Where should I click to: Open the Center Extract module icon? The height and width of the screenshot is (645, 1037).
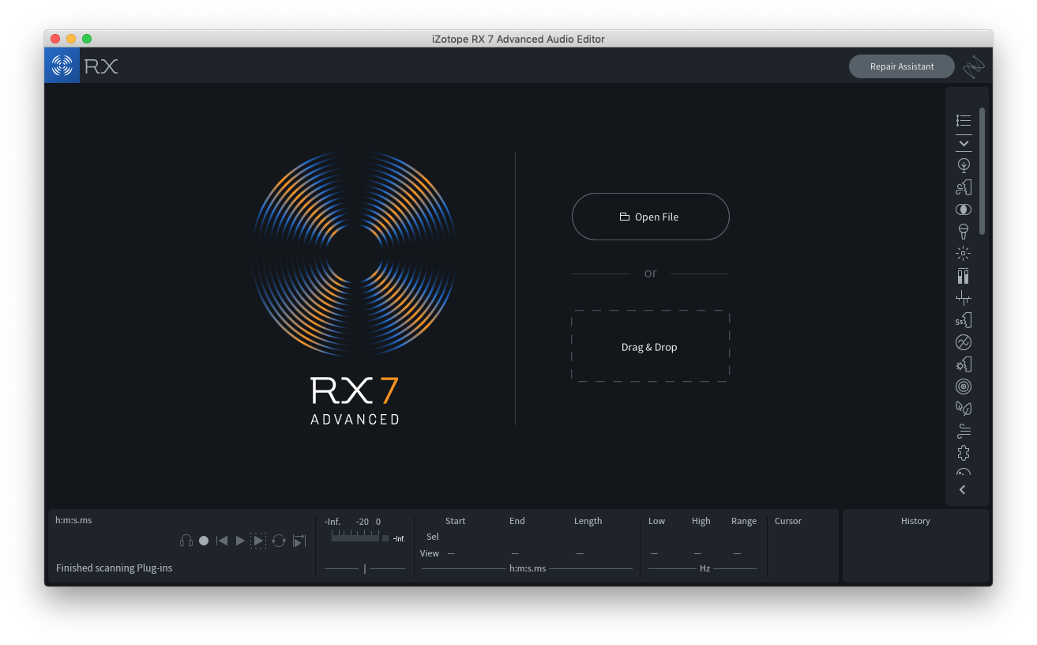pos(964,209)
